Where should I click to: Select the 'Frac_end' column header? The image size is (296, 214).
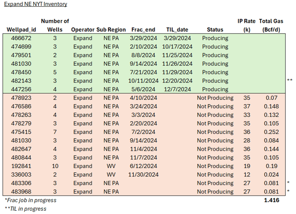pyautogui.click(x=143, y=29)
